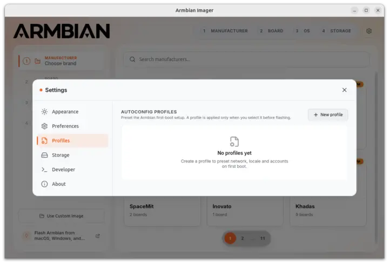Click the About info icon
Screen dimensions: 389x264
(x=44, y=184)
